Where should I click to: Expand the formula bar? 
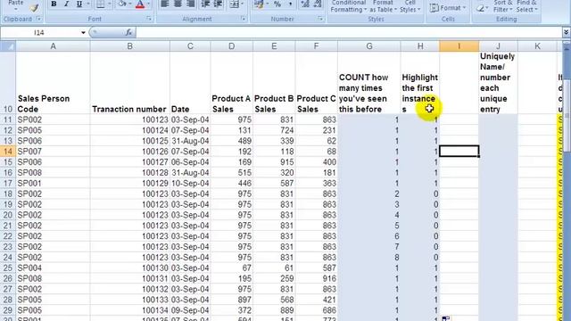[566, 33]
